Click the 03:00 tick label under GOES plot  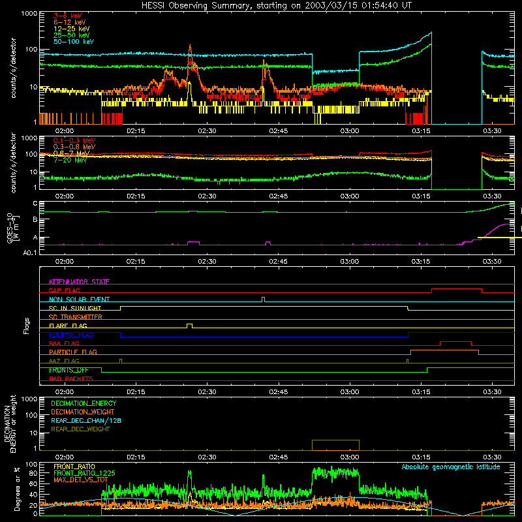click(x=350, y=262)
